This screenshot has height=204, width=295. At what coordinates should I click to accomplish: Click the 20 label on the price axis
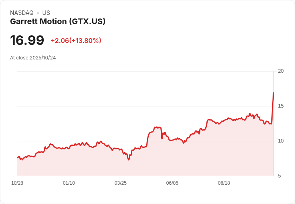pos(281,71)
